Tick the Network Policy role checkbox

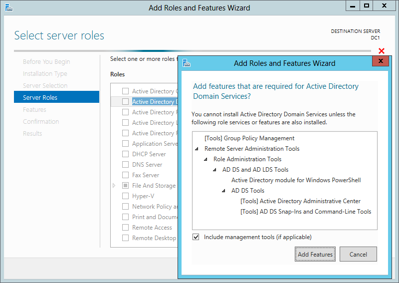click(126, 206)
